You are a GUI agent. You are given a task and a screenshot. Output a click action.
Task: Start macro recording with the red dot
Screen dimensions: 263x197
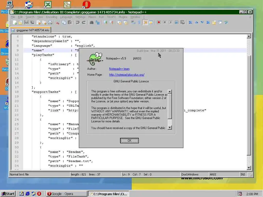pyautogui.click(x=159, y=23)
